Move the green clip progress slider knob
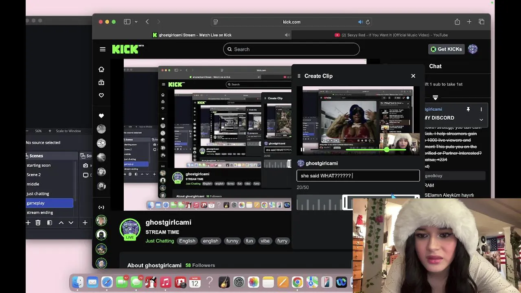The width and height of the screenshot is (521, 293). [x=386, y=150]
